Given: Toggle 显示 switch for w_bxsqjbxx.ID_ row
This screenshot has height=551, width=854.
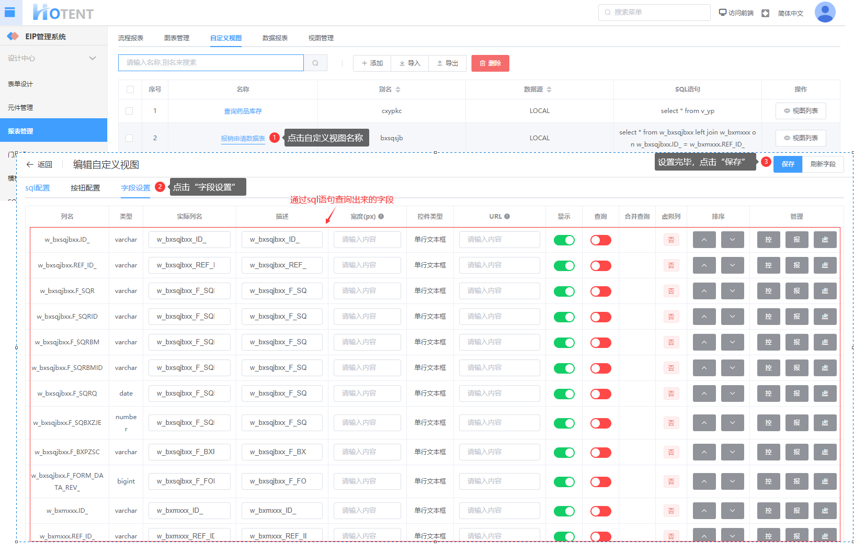Looking at the screenshot, I should [564, 240].
